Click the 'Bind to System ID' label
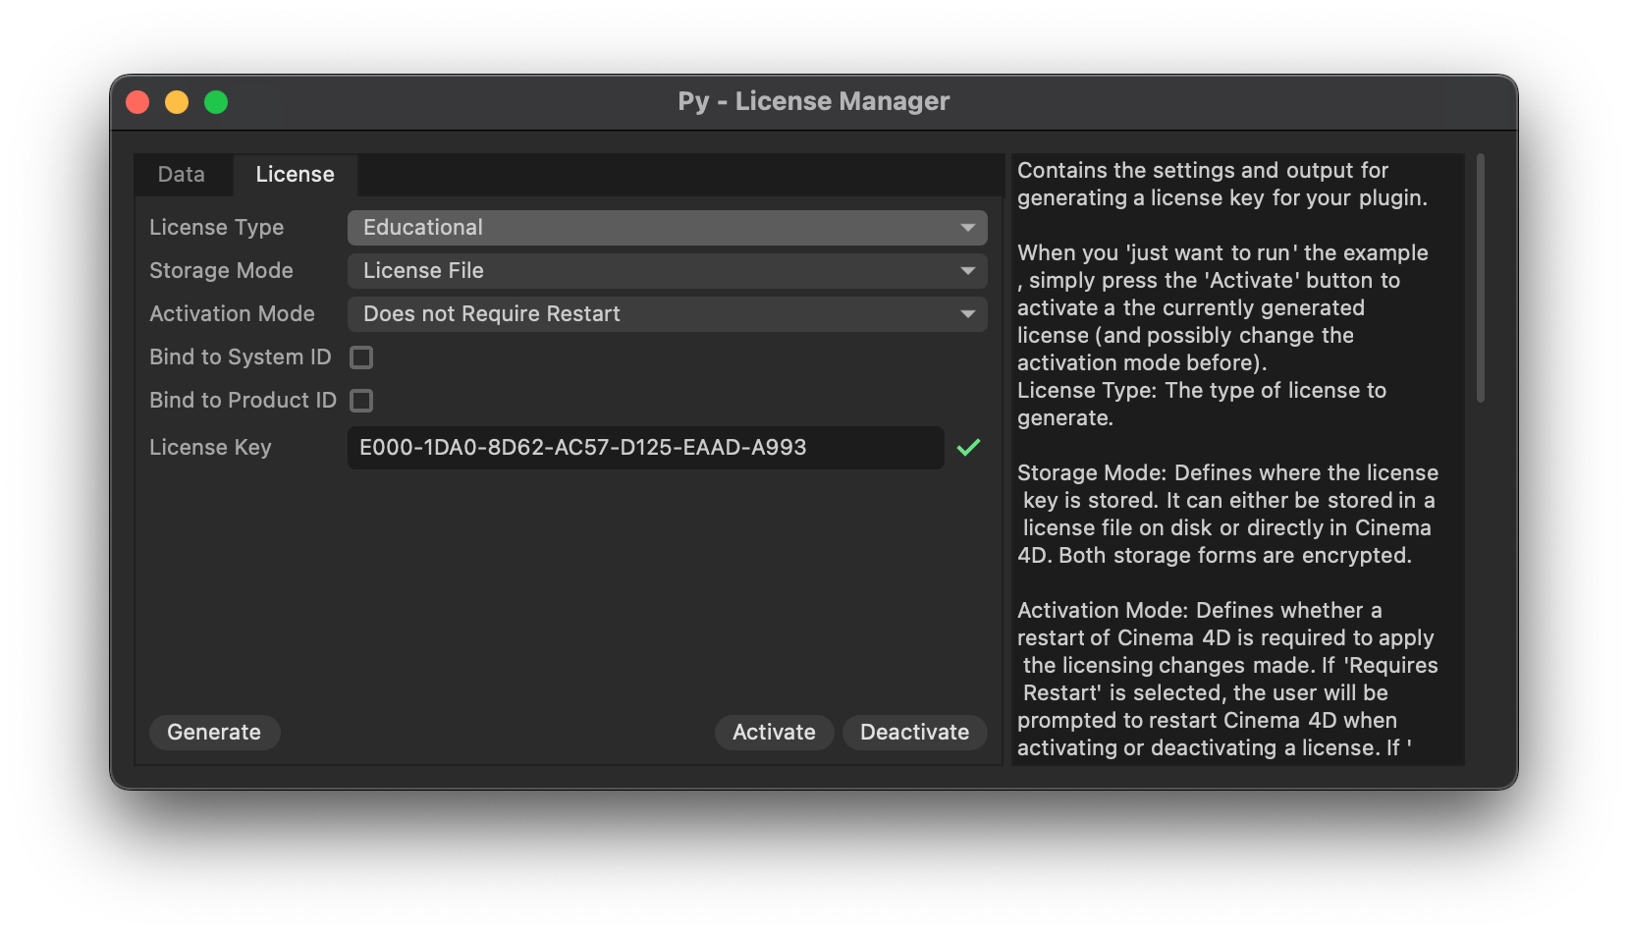This screenshot has height=935, width=1628. tap(241, 357)
